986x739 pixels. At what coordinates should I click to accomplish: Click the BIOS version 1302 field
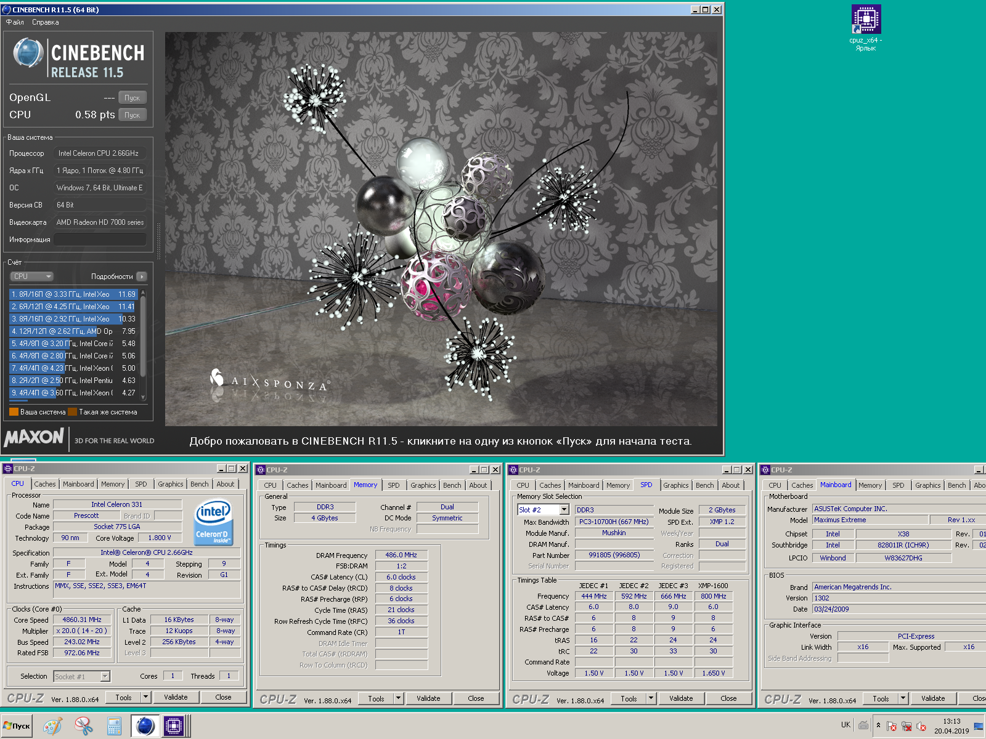pyautogui.click(x=898, y=598)
